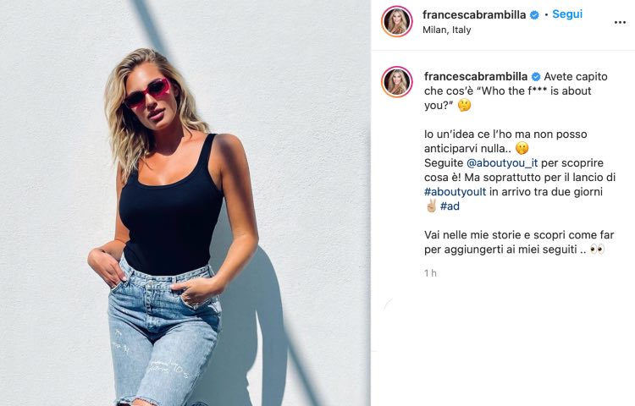Click the verified badge next to header username
The width and height of the screenshot is (635, 406).
(534, 15)
